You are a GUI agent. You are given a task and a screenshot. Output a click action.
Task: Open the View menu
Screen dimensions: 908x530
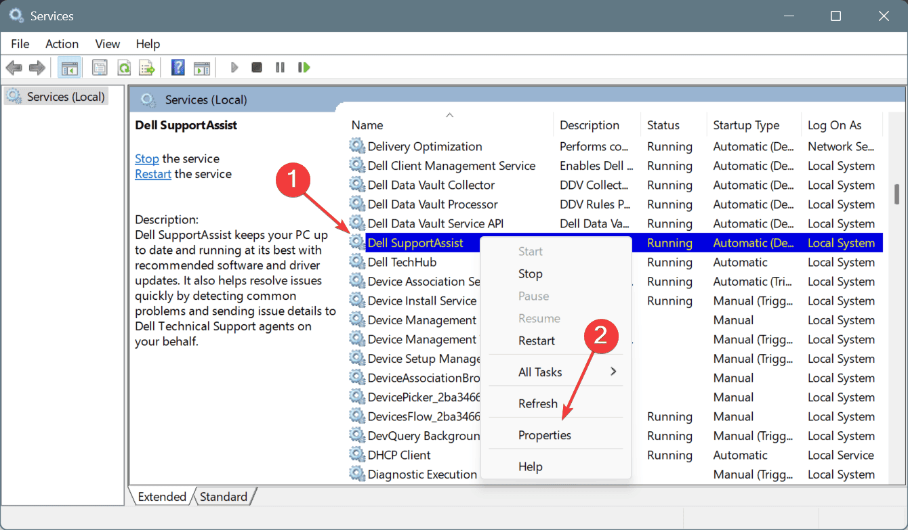click(107, 43)
